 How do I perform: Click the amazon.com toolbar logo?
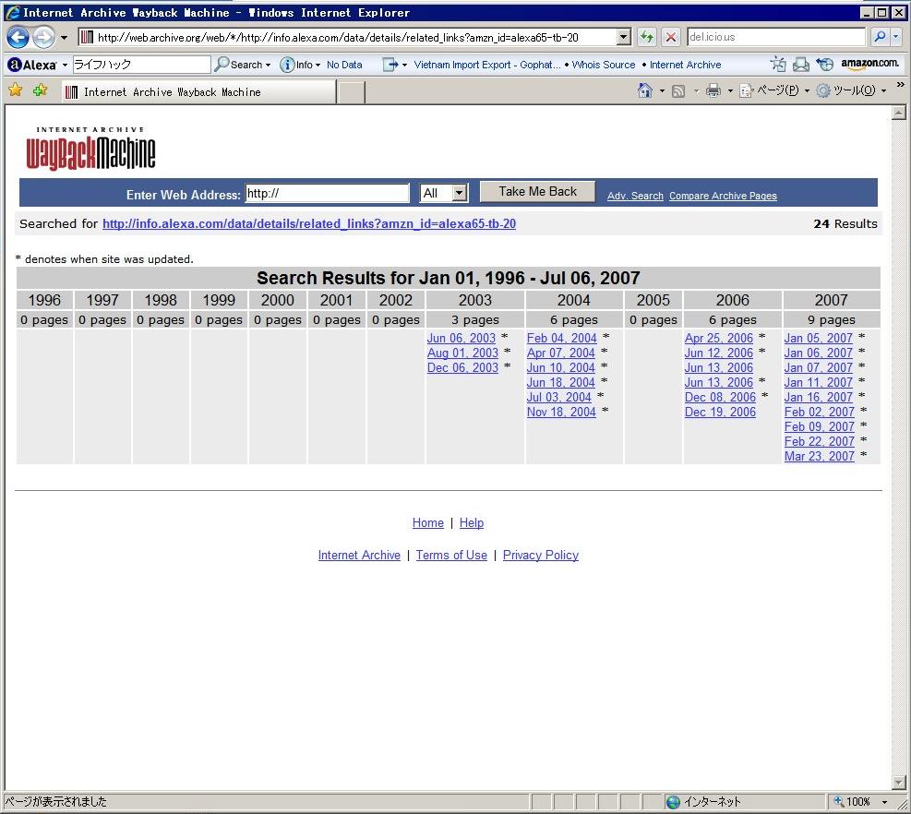(x=869, y=64)
